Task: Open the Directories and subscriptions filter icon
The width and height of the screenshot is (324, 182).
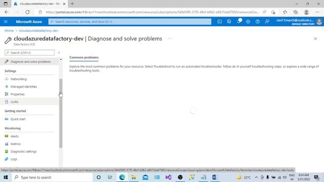Action: point(229,21)
